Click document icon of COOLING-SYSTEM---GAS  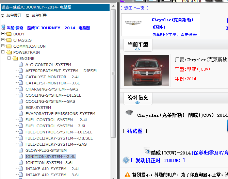coord(21,101)
